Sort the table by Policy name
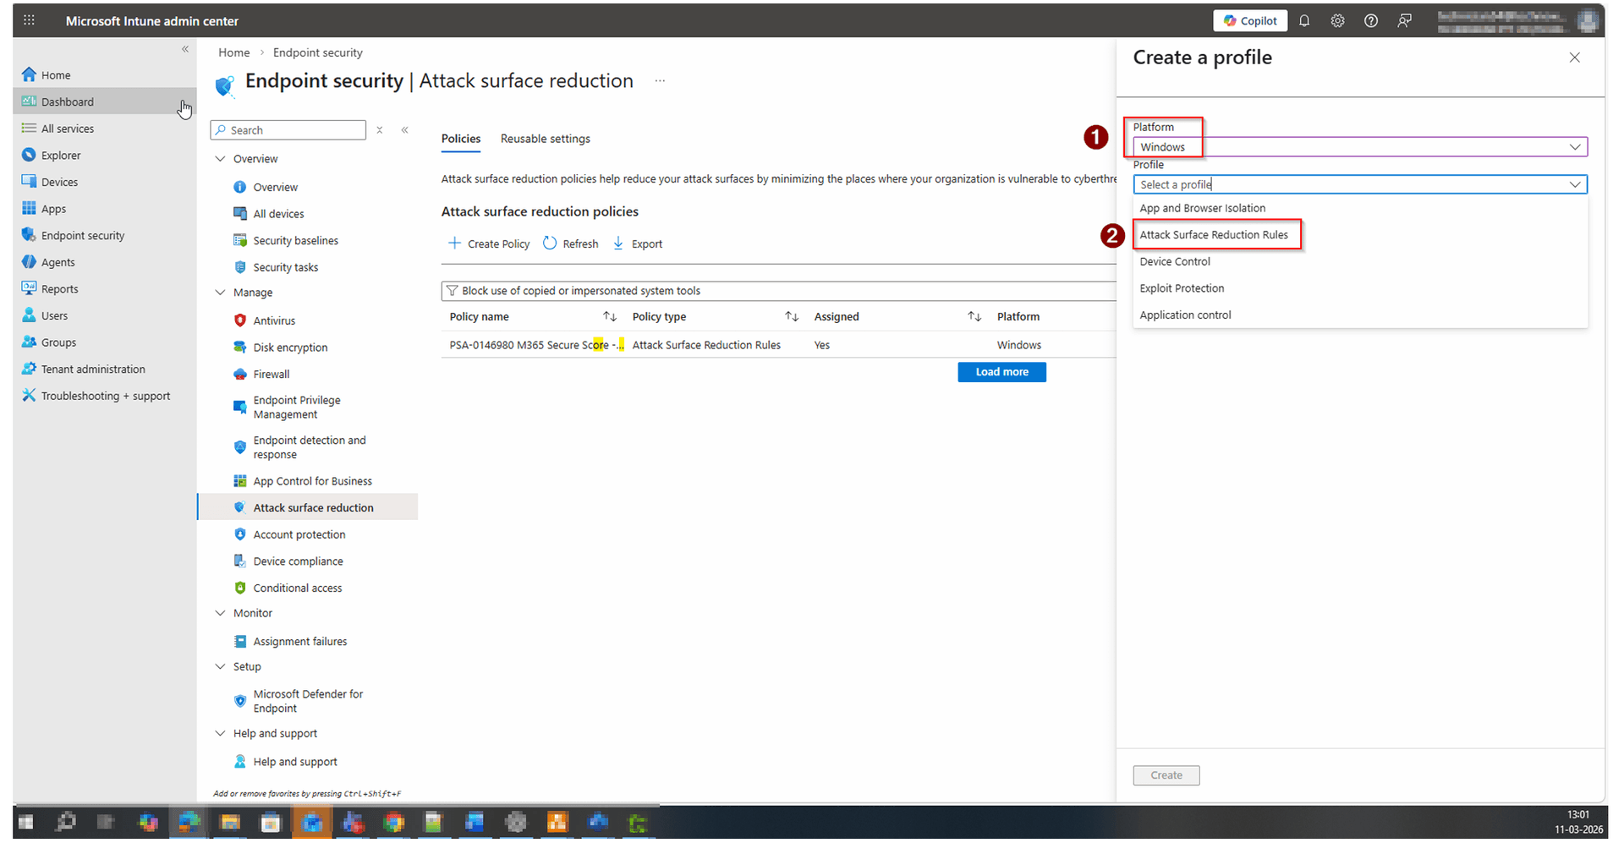 pos(609,316)
